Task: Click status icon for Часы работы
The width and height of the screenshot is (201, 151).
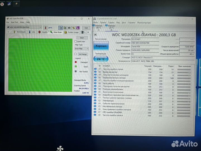Action: pos(95,83)
